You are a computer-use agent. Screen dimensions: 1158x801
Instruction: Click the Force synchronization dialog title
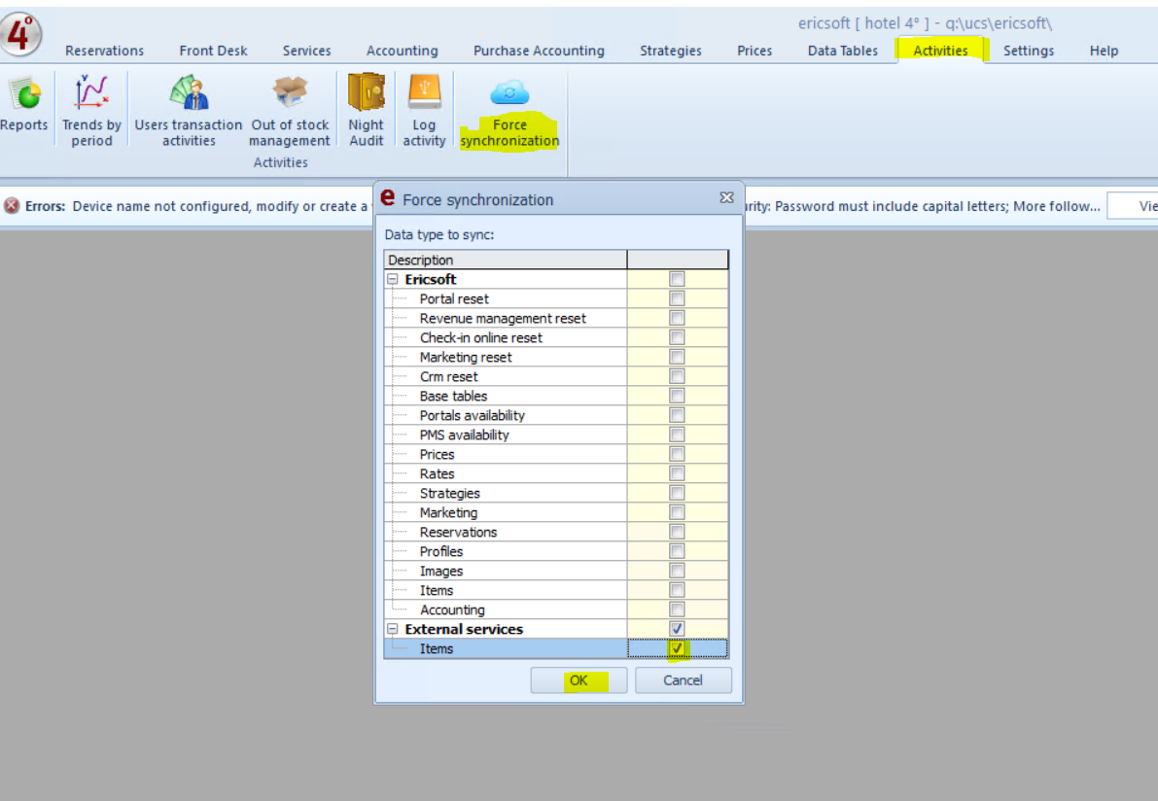(x=477, y=199)
